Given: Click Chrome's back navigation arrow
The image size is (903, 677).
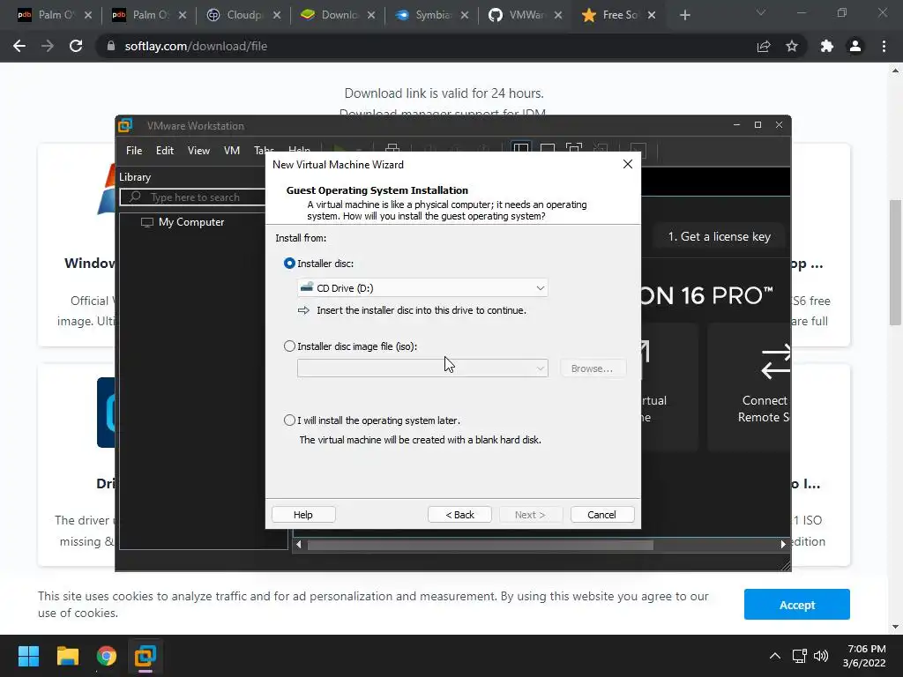Looking at the screenshot, I should [x=19, y=46].
